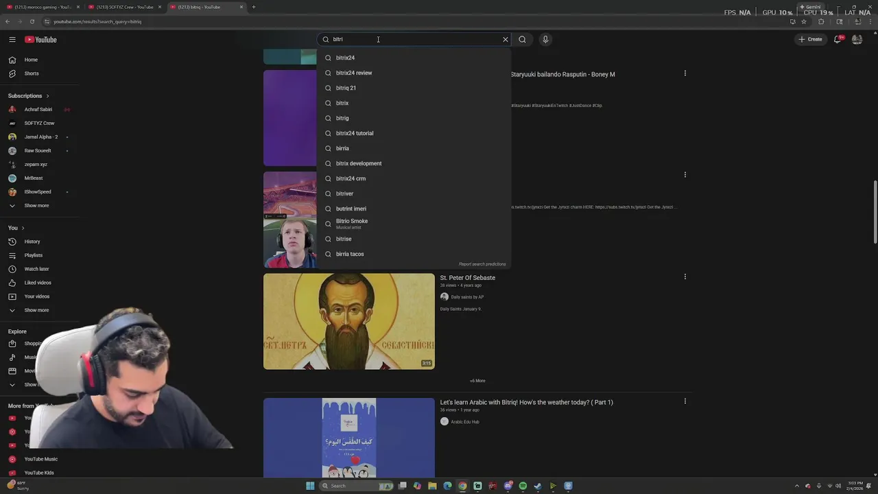Clear the search box with the X icon
Image resolution: width=878 pixels, height=494 pixels.
506,39
